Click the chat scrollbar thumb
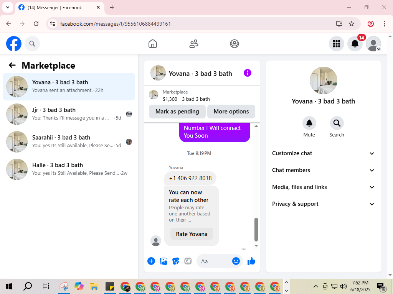 coord(256,229)
